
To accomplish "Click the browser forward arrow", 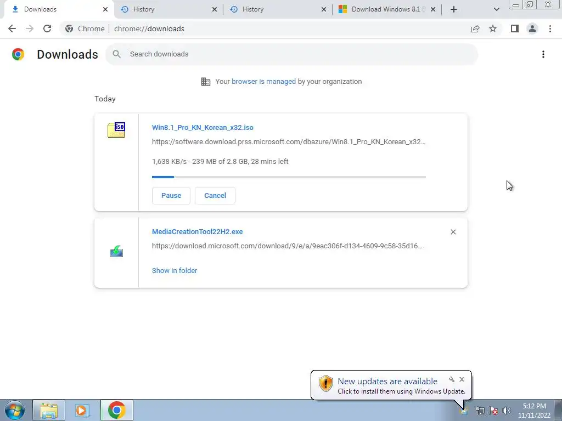I will pos(30,29).
